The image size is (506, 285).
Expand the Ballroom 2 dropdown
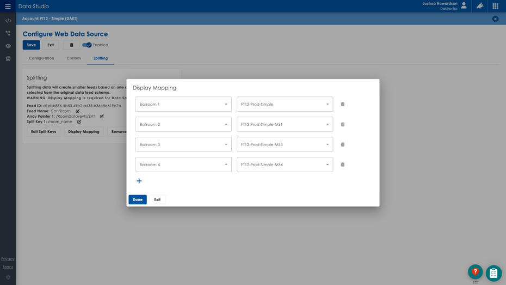click(x=183, y=124)
